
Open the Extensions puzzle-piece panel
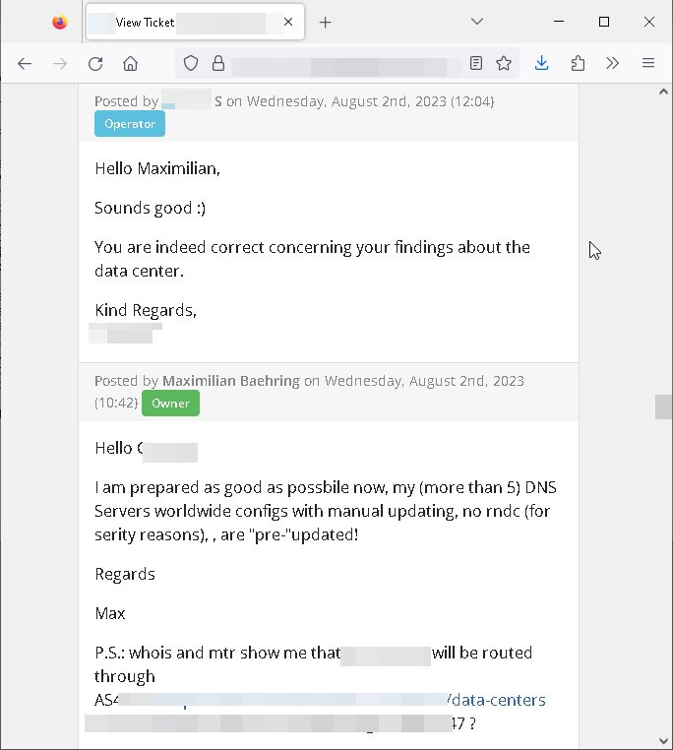tap(578, 63)
